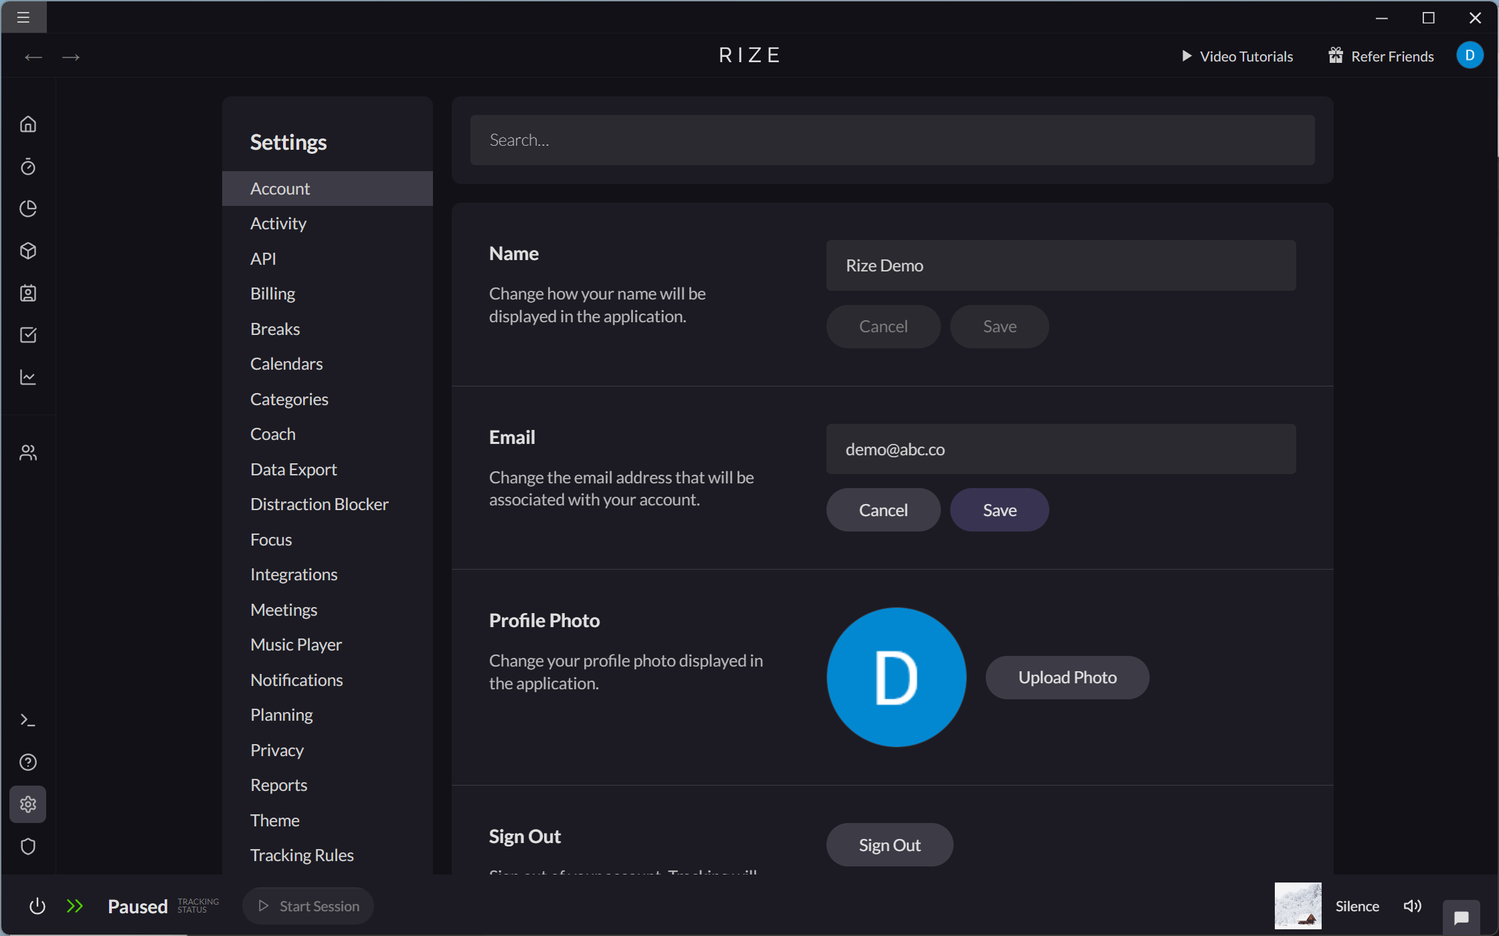Toggle tracking with the power icon
1499x936 pixels.
point(37,906)
